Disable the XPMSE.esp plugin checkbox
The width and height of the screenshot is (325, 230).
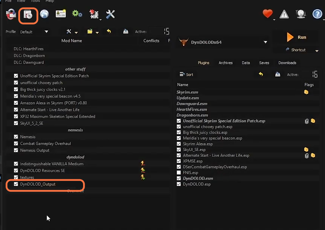[x=179, y=161]
